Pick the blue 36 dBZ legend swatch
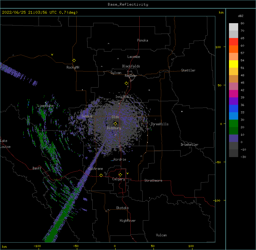 [233, 108]
